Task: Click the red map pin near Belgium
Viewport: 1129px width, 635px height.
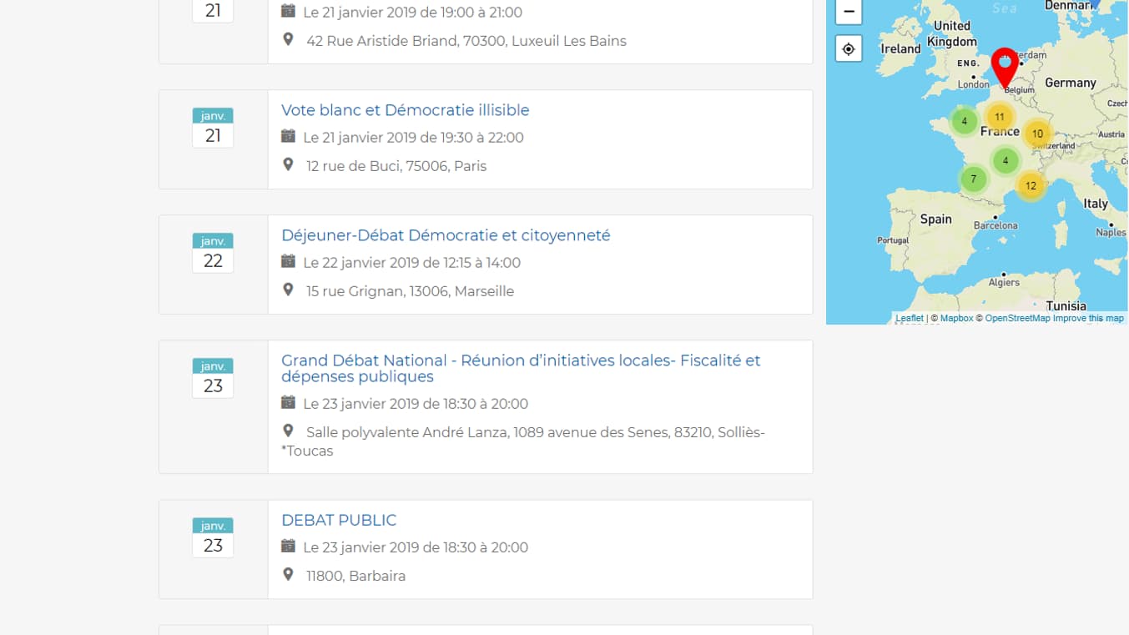Action: point(1005,64)
